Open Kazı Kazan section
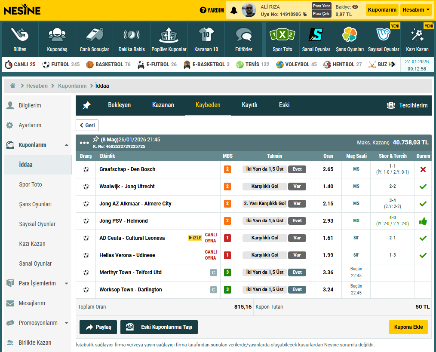436x352 pixels. click(x=417, y=40)
